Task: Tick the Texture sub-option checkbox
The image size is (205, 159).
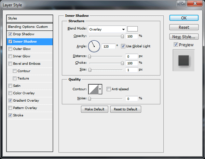Action: [x=14, y=78]
